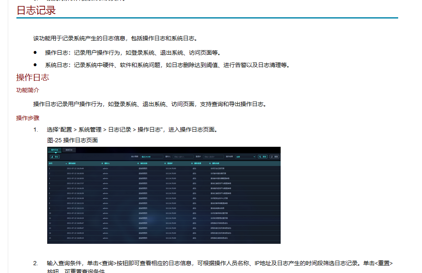Click the 功能简介 subheading
The height and width of the screenshot is (273, 422).
pyautogui.click(x=28, y=90)
